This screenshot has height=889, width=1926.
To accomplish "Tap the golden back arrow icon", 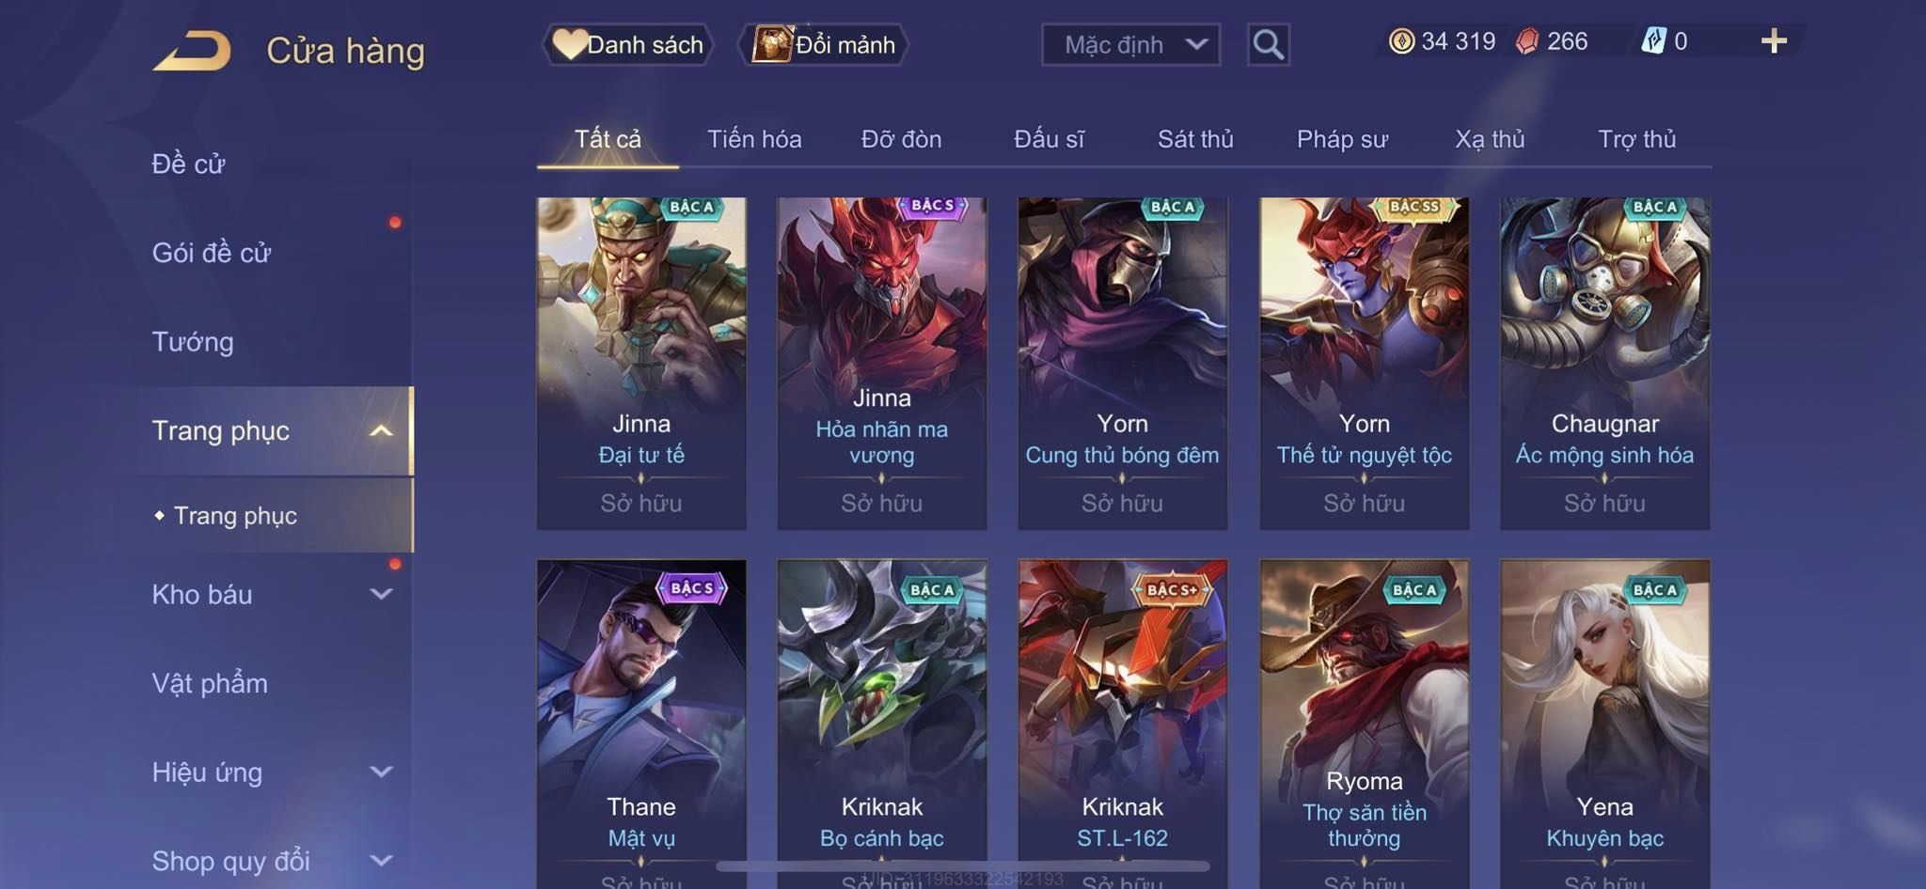I will (192, 51).
